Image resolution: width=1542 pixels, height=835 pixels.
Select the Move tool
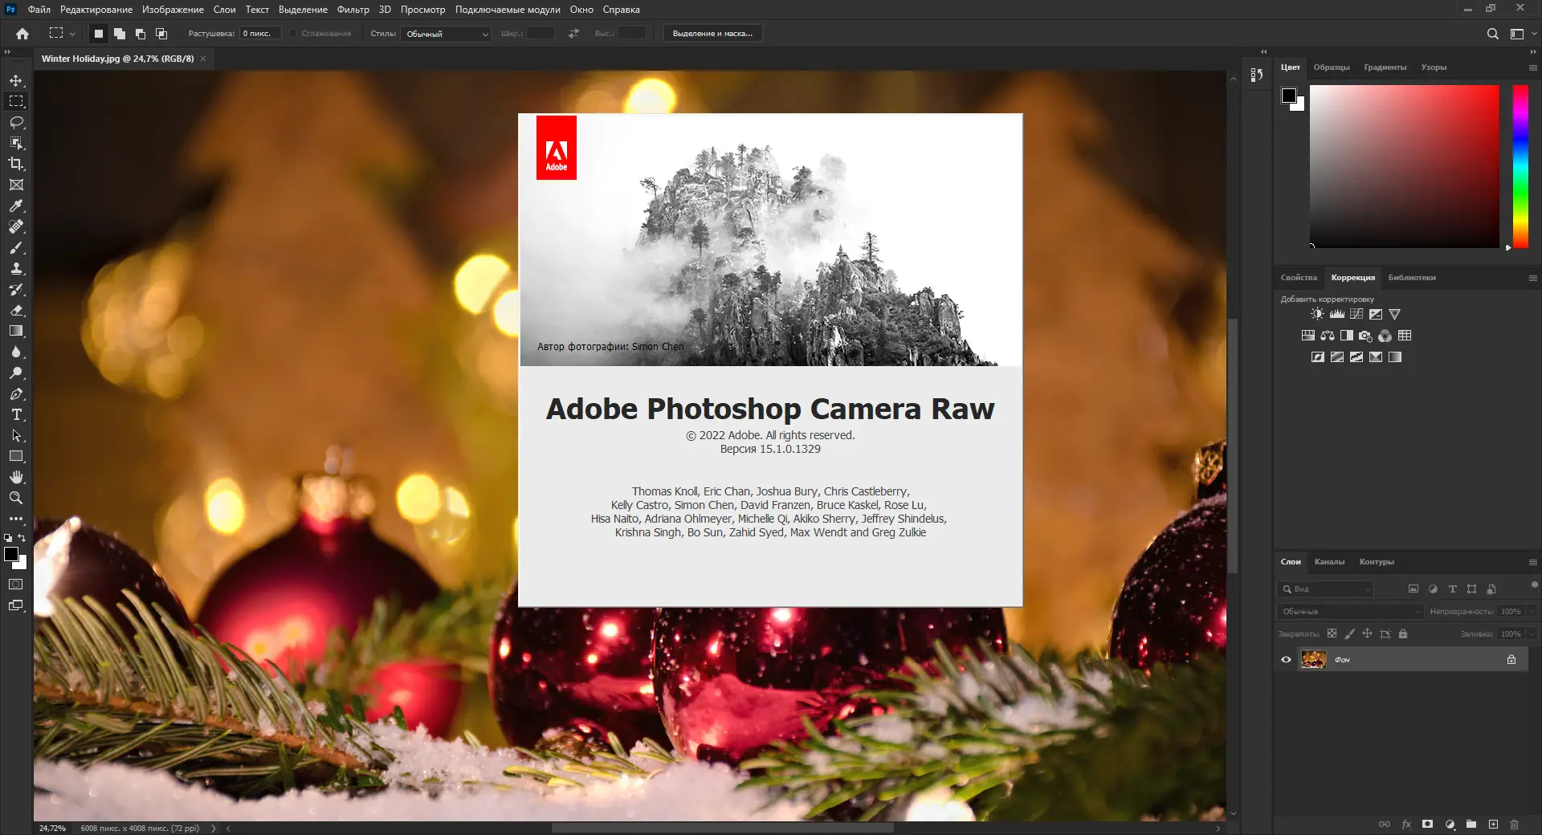coord(16,80)
